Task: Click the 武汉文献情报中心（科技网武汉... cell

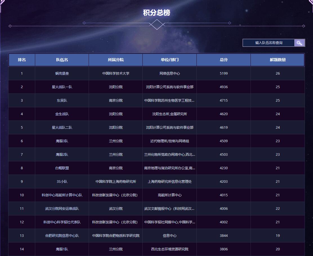Action: (x=169, y=209)
